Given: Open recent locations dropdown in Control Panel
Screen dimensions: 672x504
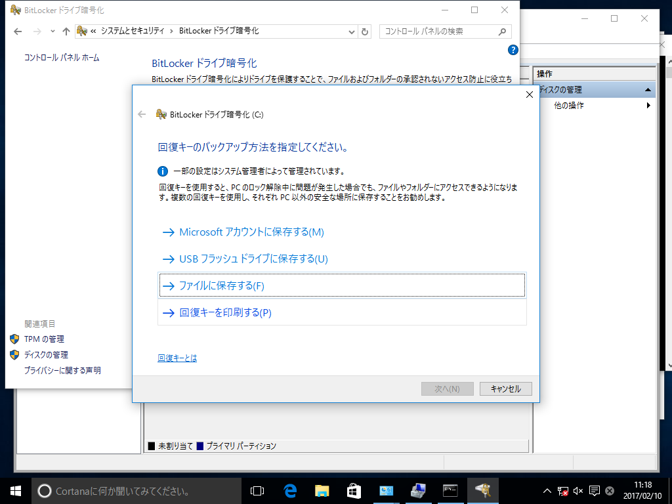Looking at the screenshot, I should coord(52,31).
